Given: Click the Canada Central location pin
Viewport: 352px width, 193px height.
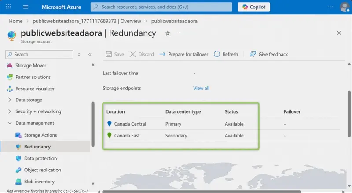Looking at the screenshot, I should 109,123.
